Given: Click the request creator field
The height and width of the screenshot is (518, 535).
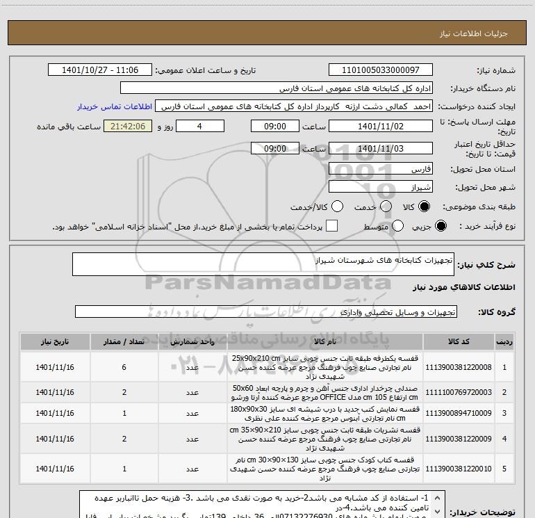Looking at the screenshot, I should click(x=294, y=106).
